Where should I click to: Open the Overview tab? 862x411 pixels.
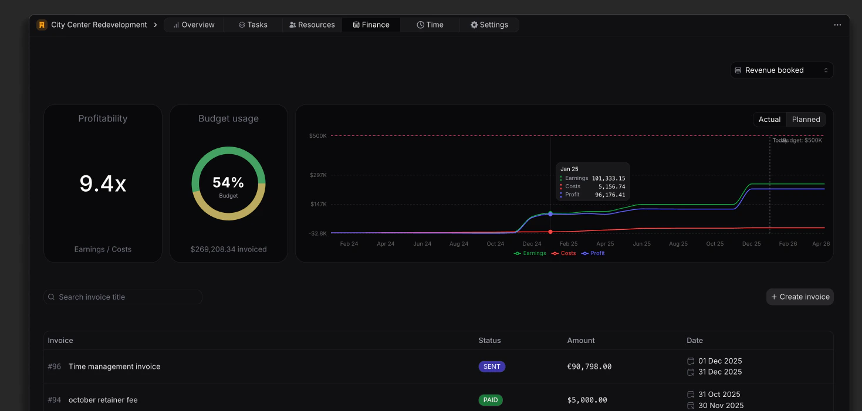pyautogui.click(x=194, y=25)
